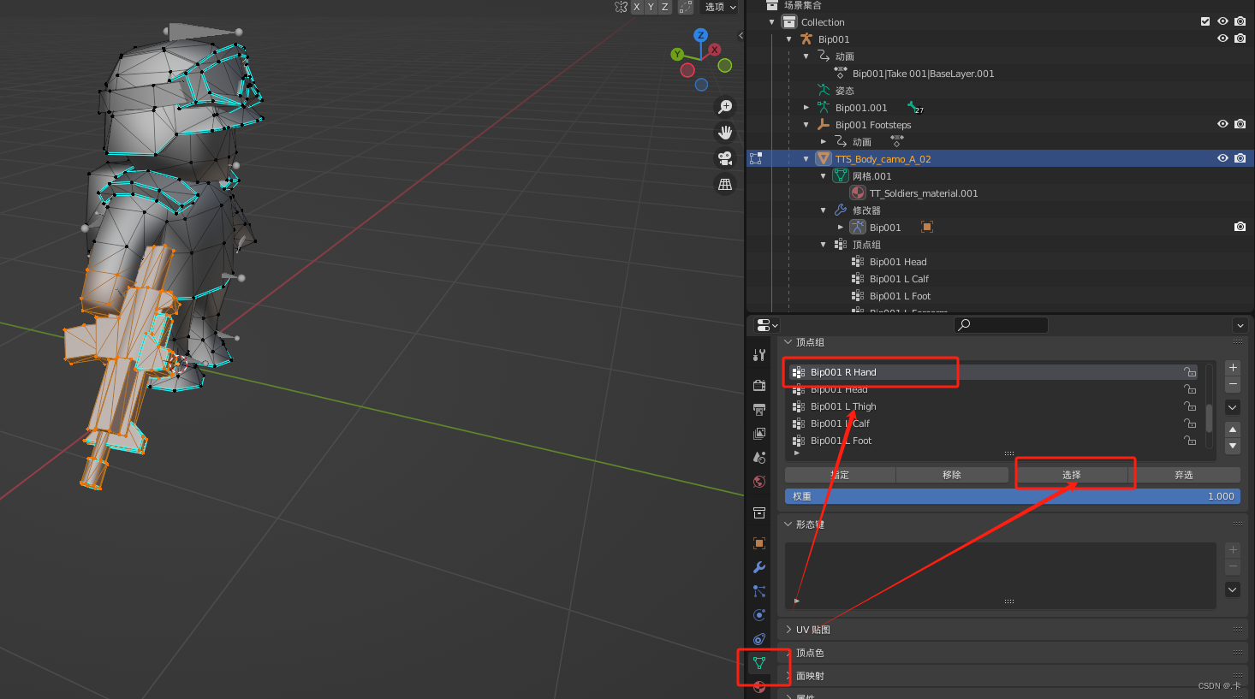Toggle lock on Bip001 L Thigh vertex group
The width and height of the screenshot is (1255, 699).
pyautogui.click(x=1190, y=406)
